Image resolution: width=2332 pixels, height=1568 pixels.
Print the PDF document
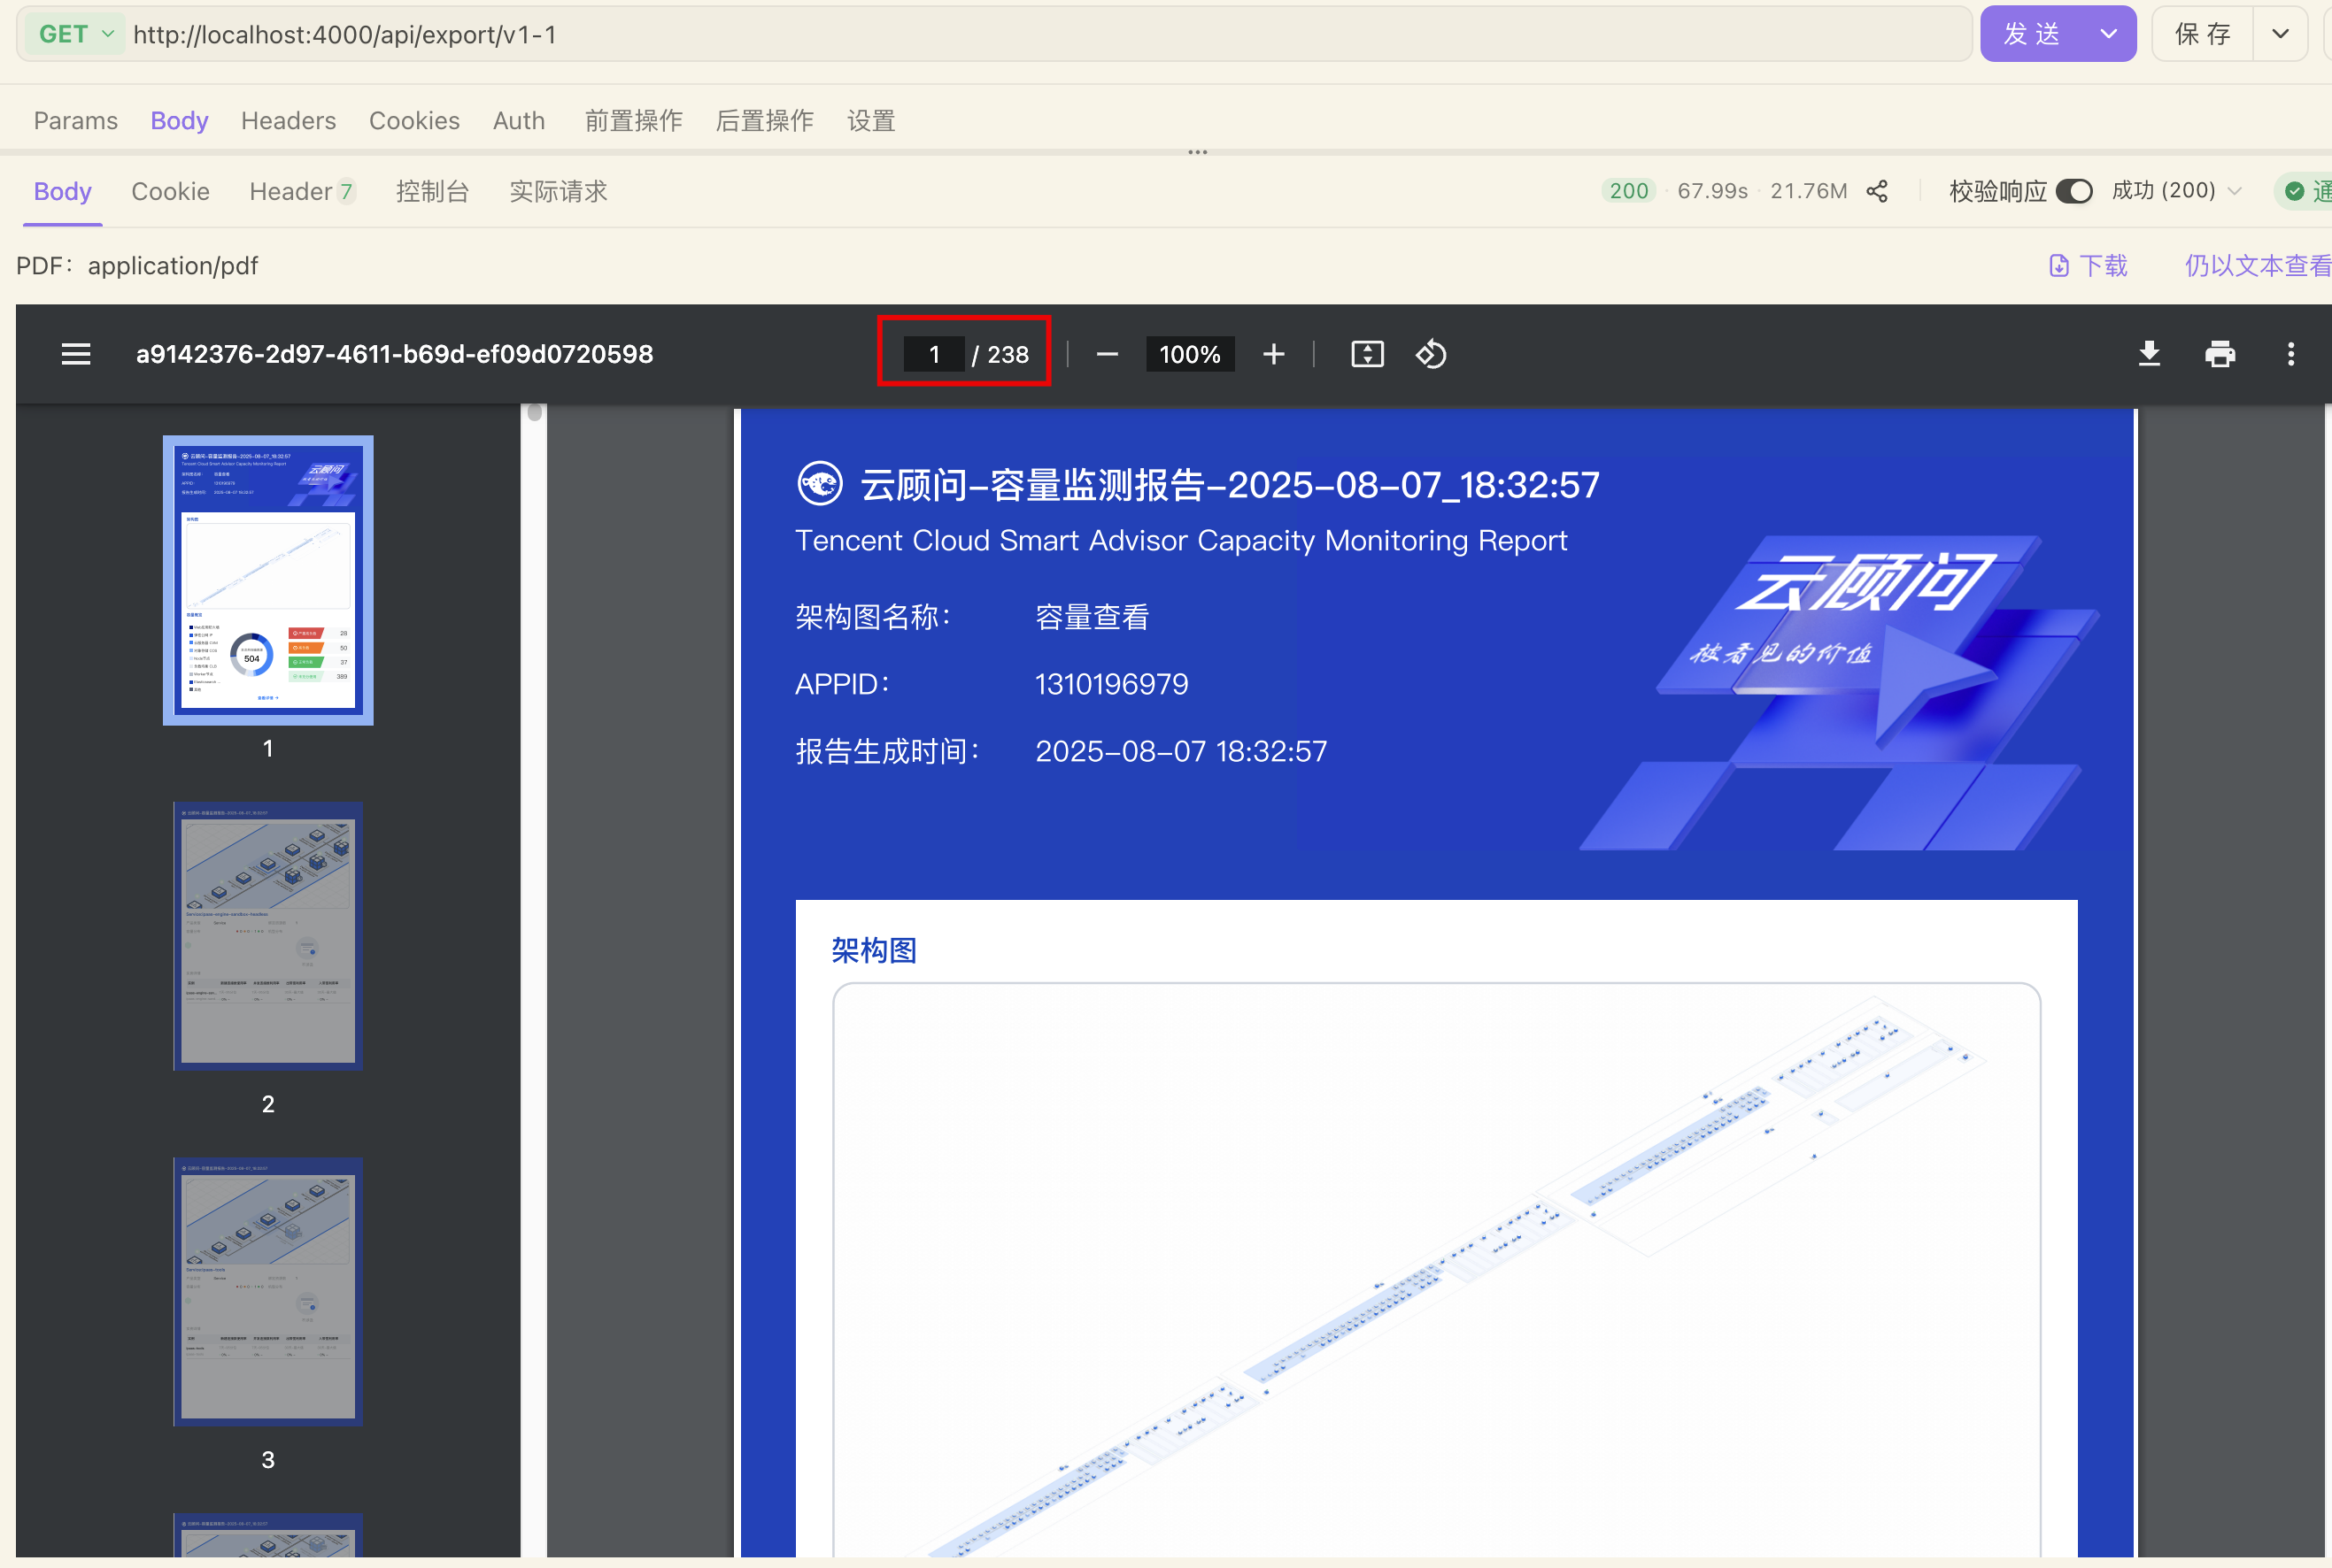click(2220, 354)
